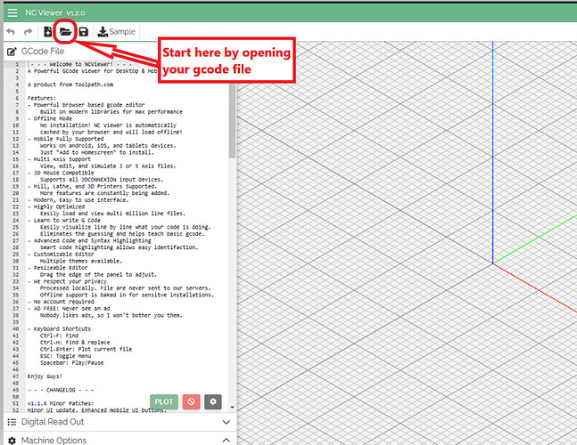Click the GCode File edit icon
This screenshot has width=577, height=445.
click(x=12, y=52)
